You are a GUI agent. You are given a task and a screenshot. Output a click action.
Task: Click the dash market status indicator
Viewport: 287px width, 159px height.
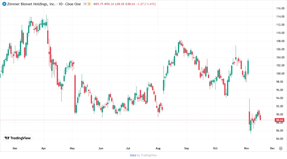tap(85, 4)
